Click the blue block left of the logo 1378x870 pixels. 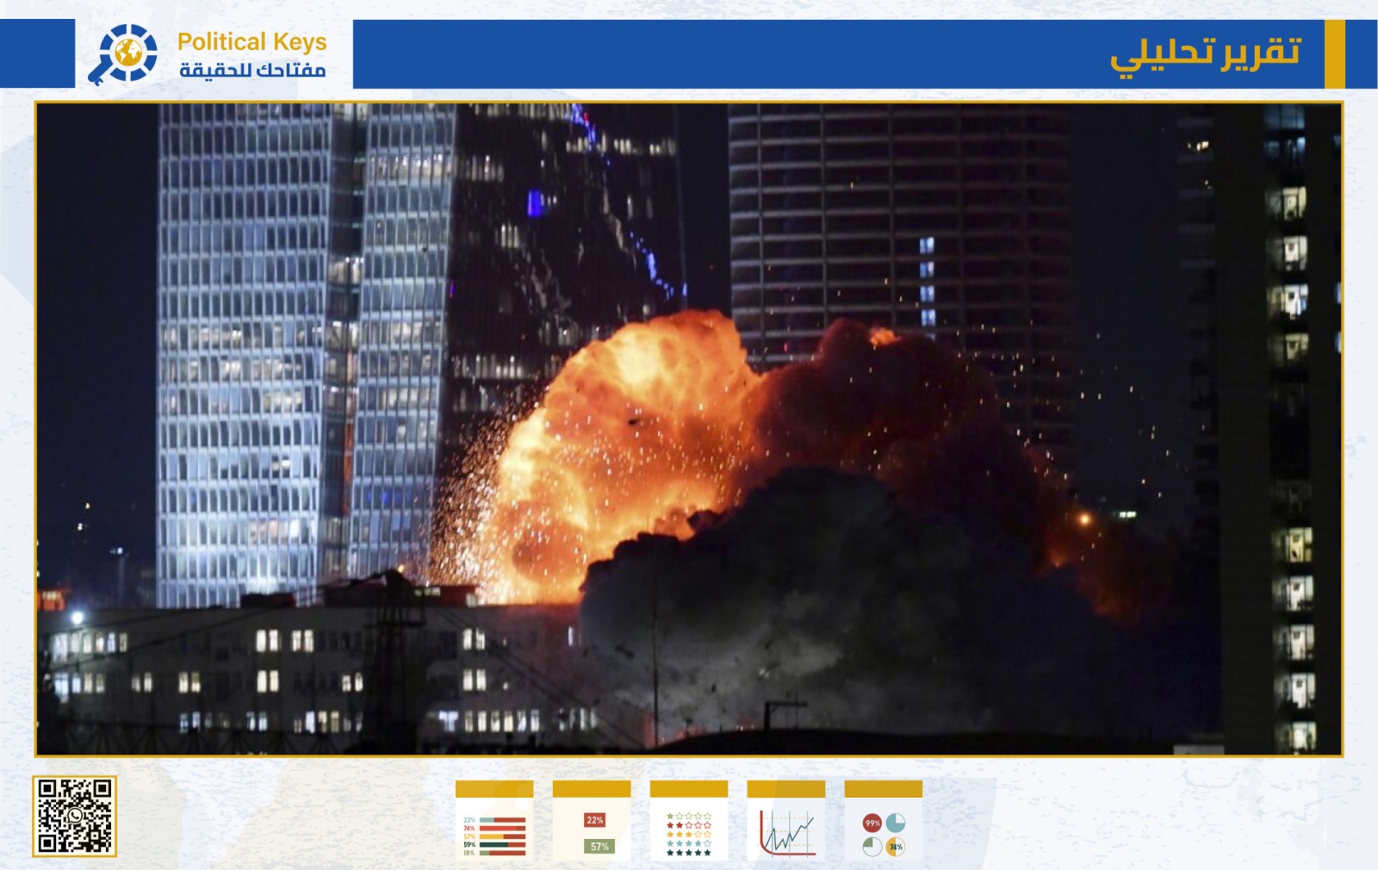point(37,54)
